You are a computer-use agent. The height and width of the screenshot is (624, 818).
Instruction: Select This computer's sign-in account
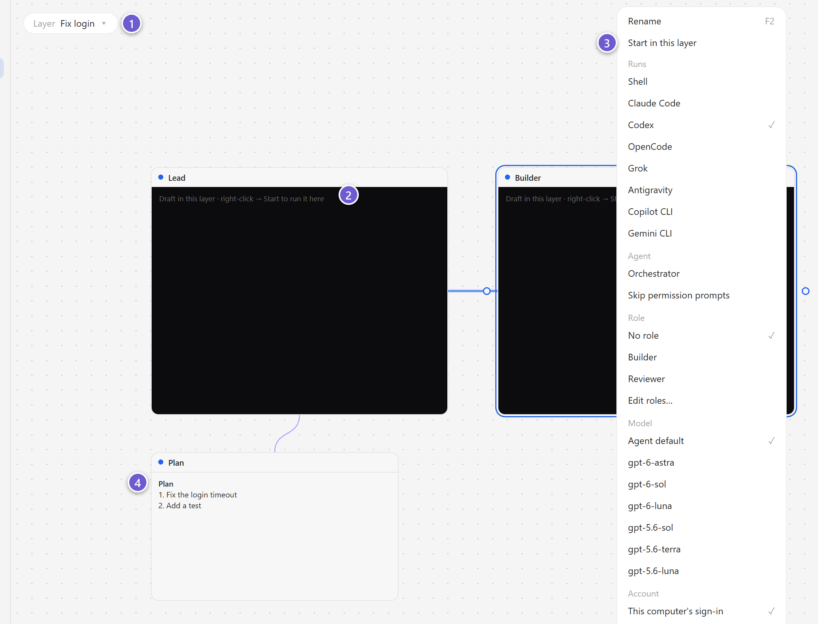[701, 611]
